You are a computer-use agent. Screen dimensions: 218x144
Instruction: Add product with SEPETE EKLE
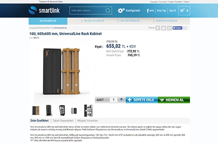click(142, 100)
